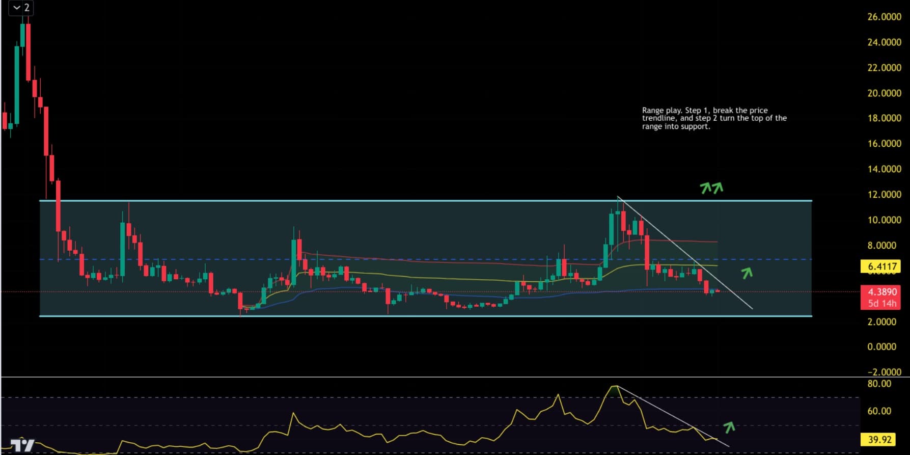Select the descending white trendline on price chart
This screenshot has width=910, height=455.
pyautogui.click(x=684, y=252)
